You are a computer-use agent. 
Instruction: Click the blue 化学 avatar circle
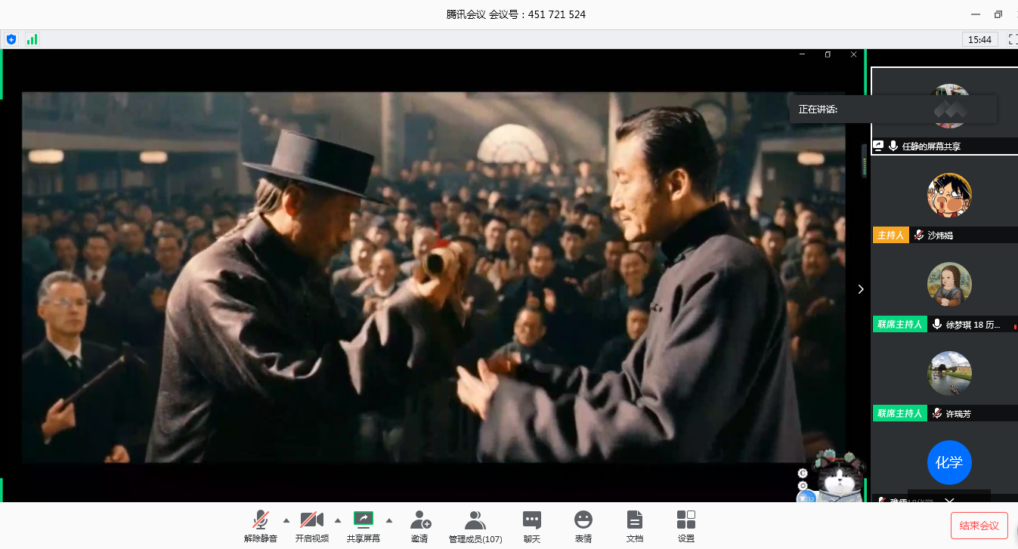[949, 462]
